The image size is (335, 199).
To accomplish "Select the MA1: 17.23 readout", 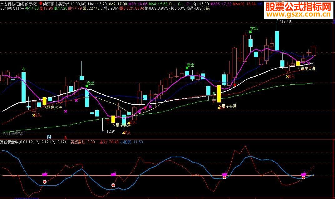I will click(97, 4).
